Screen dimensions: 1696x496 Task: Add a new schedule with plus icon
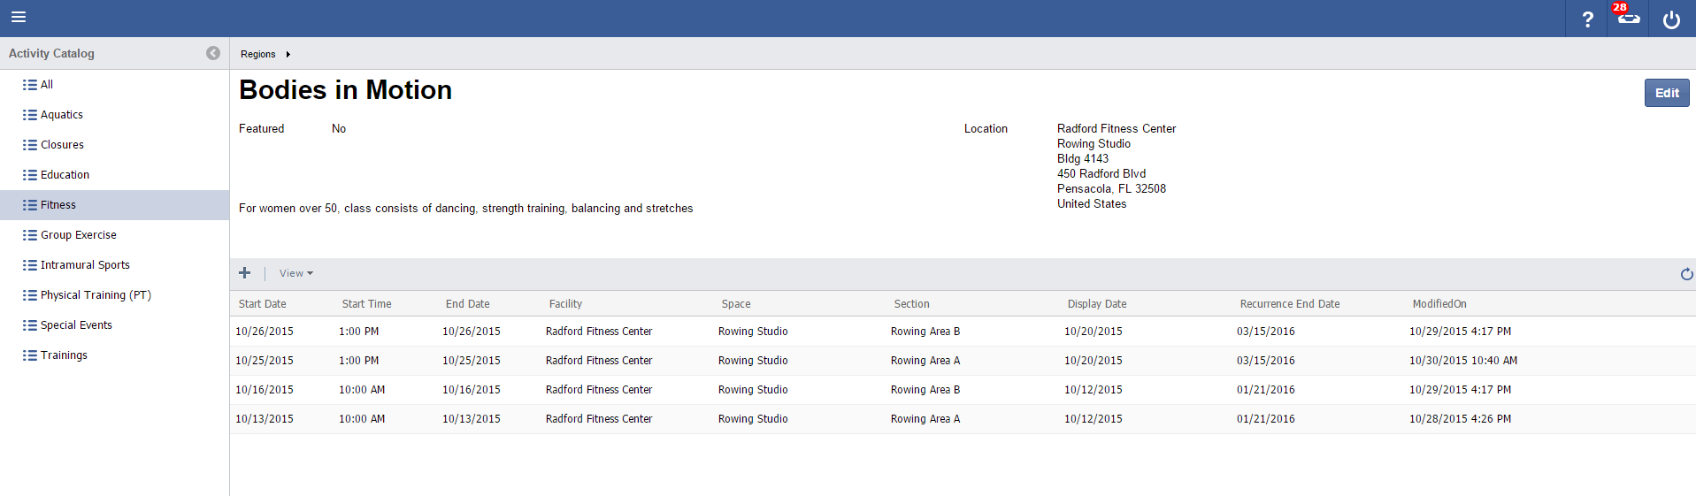point(245,273)
